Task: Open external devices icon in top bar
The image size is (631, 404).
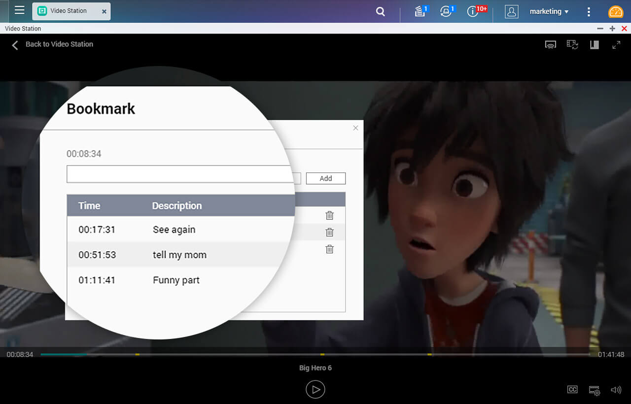Action: 447,11
